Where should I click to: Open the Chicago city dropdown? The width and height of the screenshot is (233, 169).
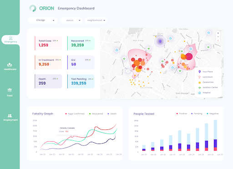click(43, 20)
